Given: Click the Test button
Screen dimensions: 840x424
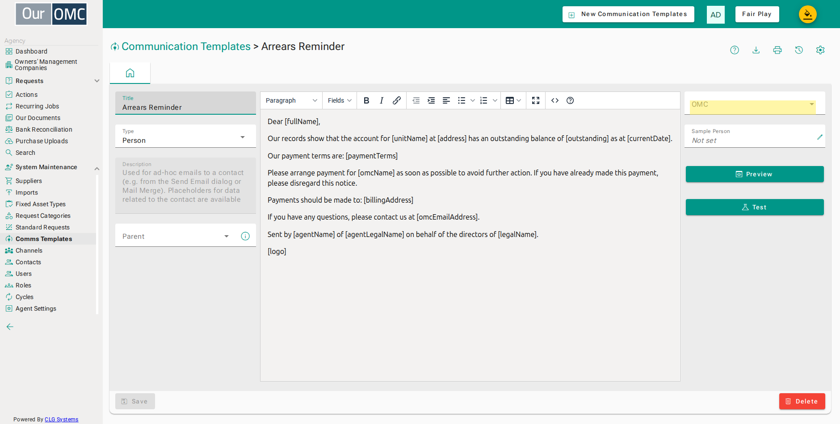Looking at the screenshot, I should 755,207.
